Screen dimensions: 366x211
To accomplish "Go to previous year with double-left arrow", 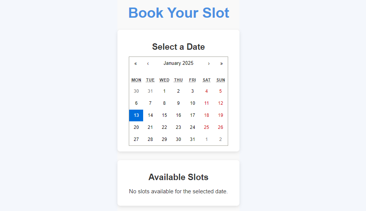I will tap(135, 63).
